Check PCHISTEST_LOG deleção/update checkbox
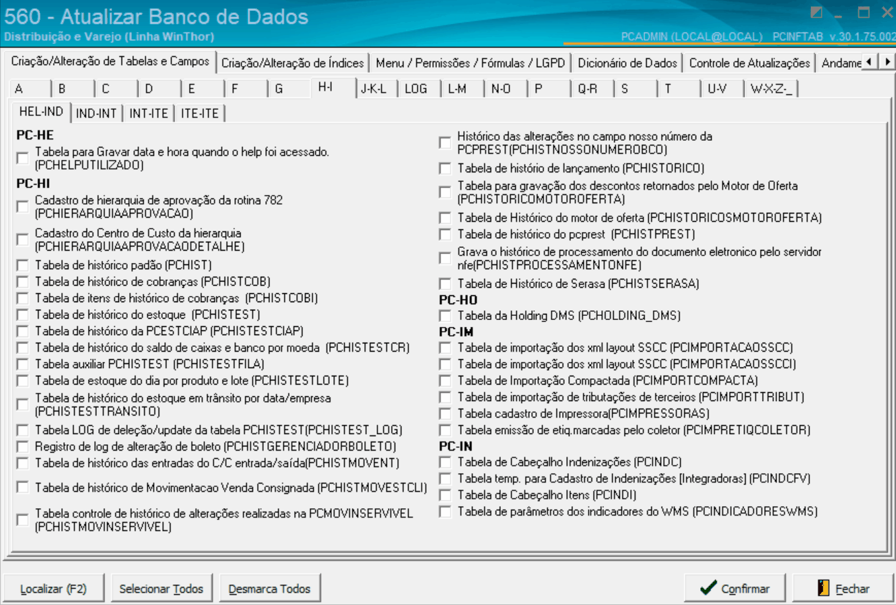This screenshot has width=896, height=605. 23,430
